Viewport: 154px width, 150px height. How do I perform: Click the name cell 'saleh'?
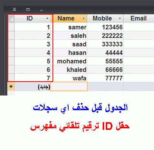[x=69, y=36]
